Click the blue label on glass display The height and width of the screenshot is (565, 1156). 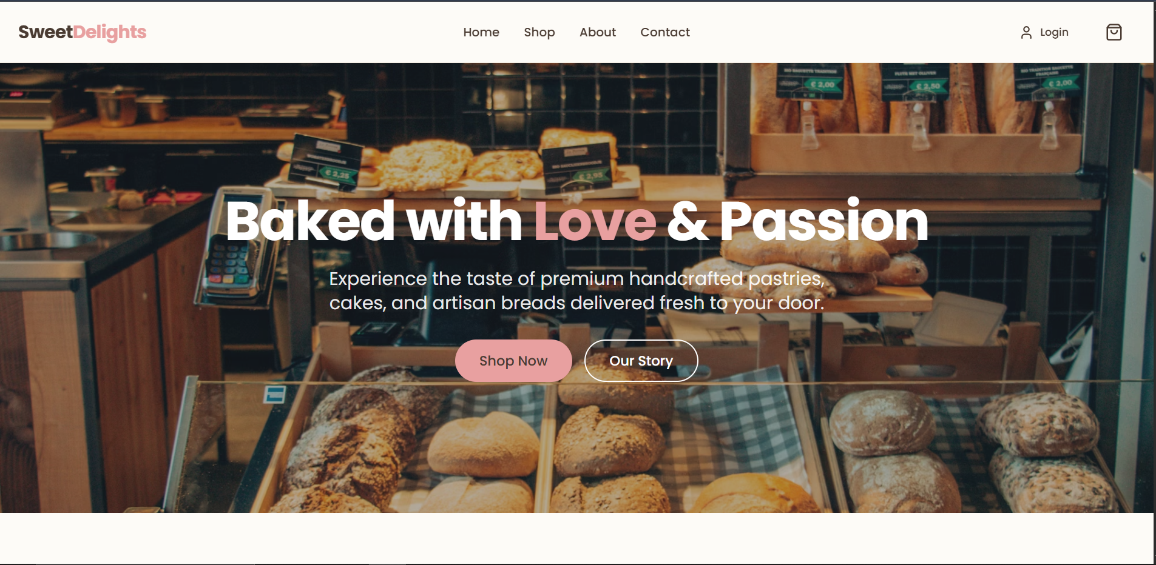274,395
